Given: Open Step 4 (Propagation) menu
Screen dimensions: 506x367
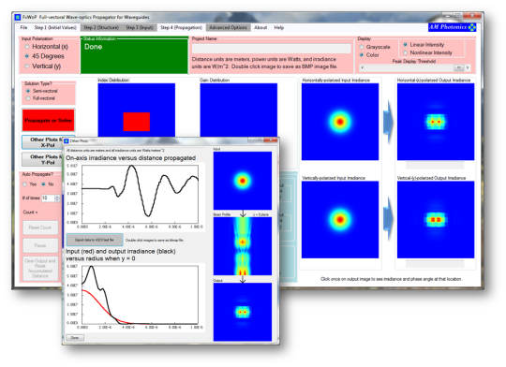Looking at the screenshot, I should [x=181, y=28].
